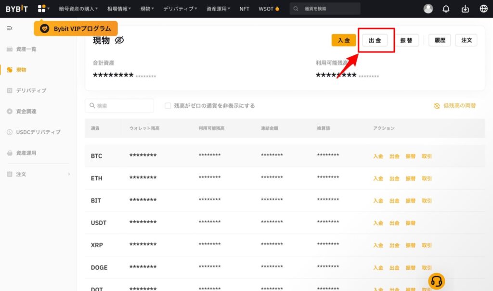Open USDCデリバティブ in the sidebar
The image size is (493, 291).
33,132
